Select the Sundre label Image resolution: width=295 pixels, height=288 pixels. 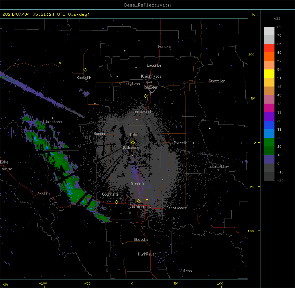tap(100, 134)
